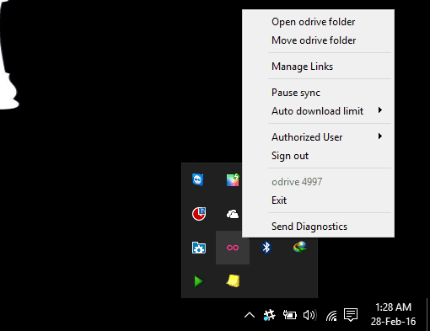Choose Move odrive folder
Image resolution: width=430 pixels, height=331 pixels.
[318, 40]
